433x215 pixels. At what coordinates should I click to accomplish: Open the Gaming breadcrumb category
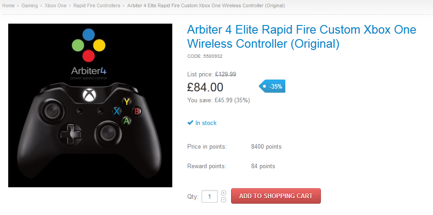click(x=30, y=5)
